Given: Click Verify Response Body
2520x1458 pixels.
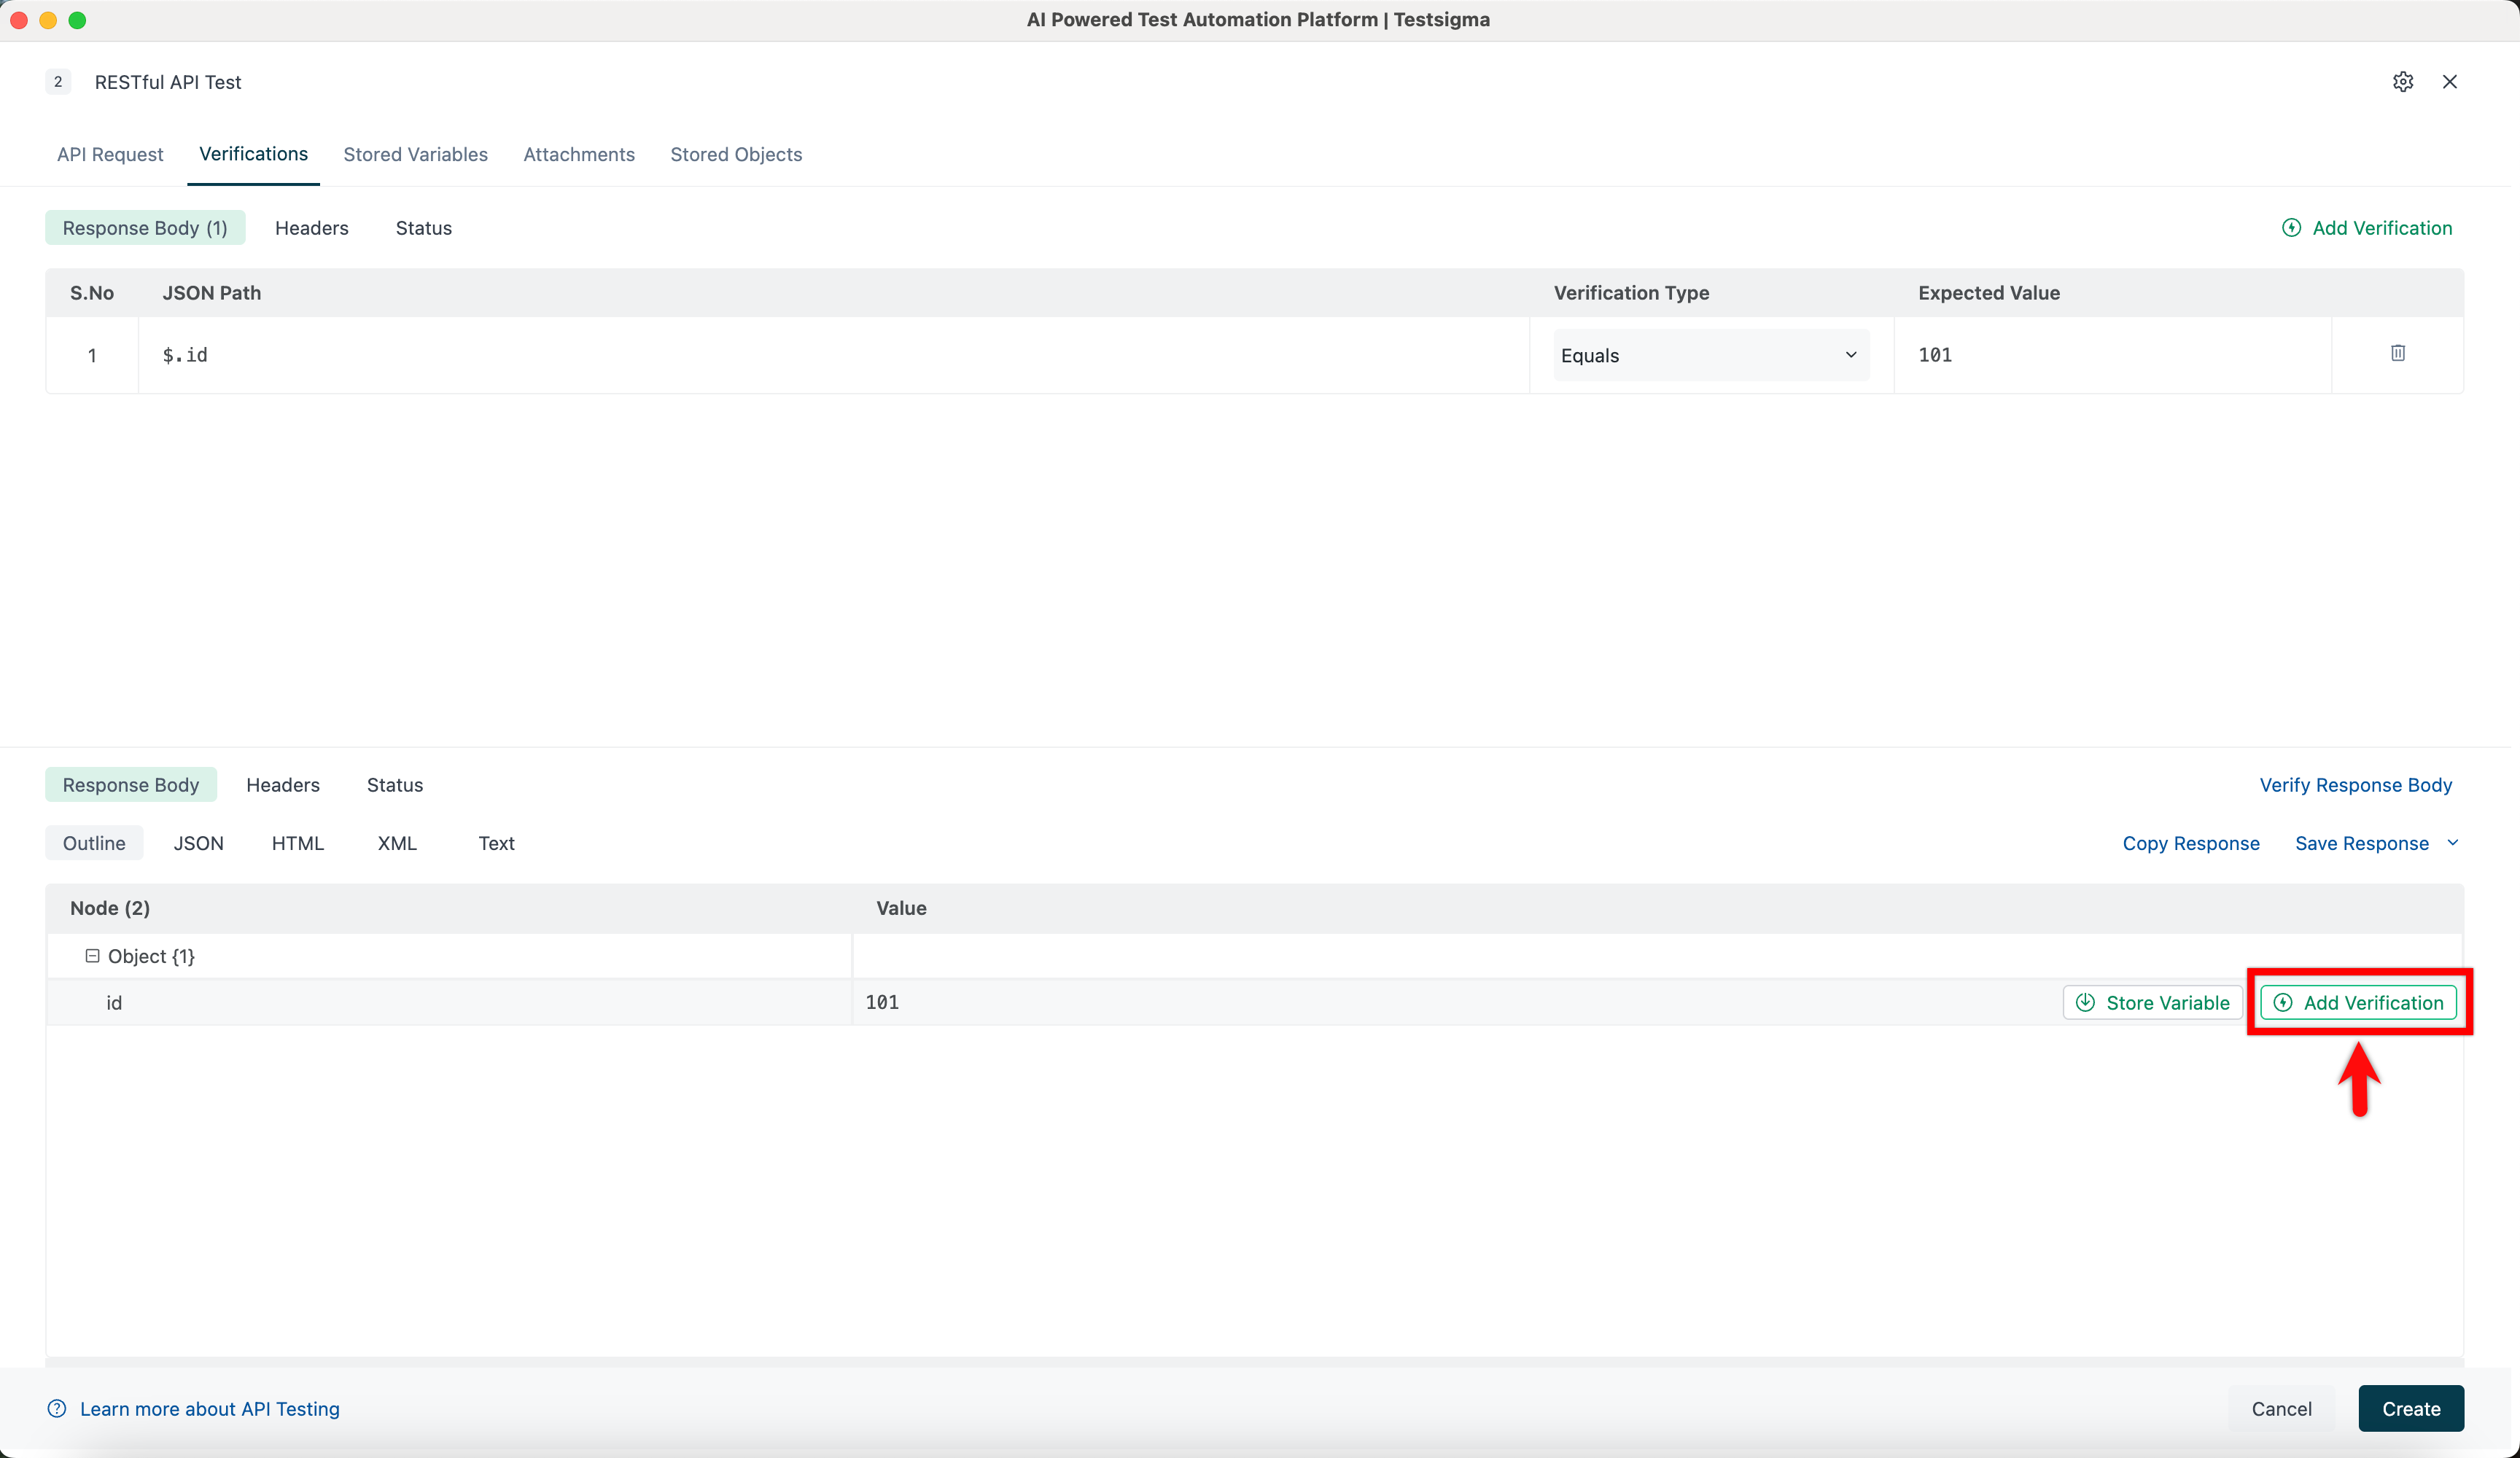Looking at the screenshot, I should pyautogui.click(x=2356, y=785).
